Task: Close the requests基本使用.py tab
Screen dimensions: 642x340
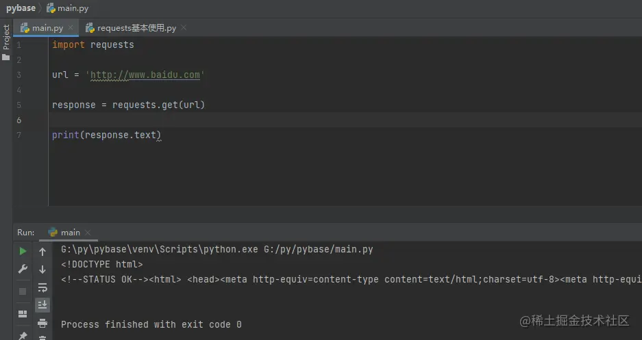Action: pos(184,28)
